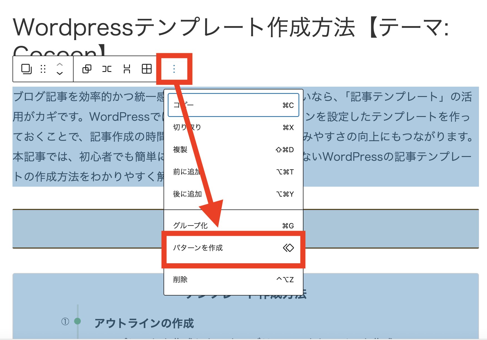The image size is (487, 340).
Task: Click the Stack layout icon in toolbar
Action: point(127,69)
